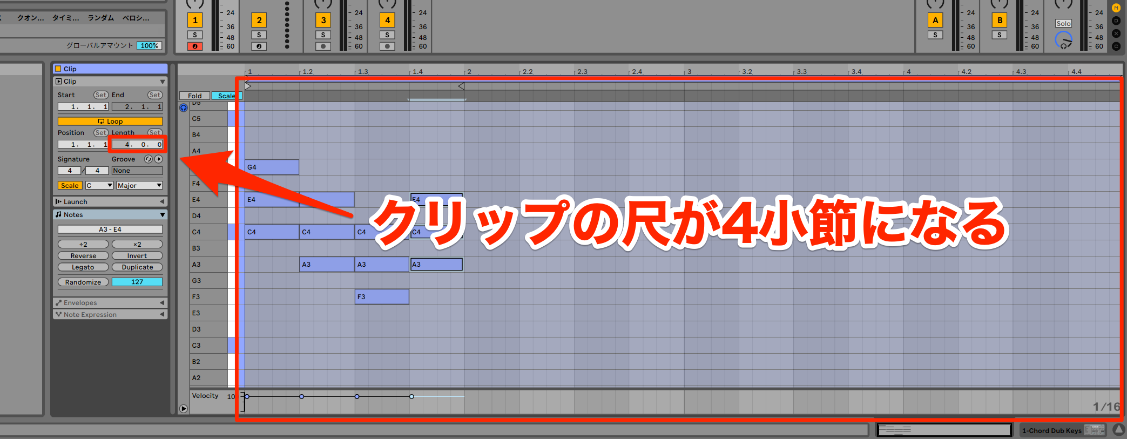1127x439 pixels.
Task: Click the loop end marker triangle
Action: click(x=461, y=86)
